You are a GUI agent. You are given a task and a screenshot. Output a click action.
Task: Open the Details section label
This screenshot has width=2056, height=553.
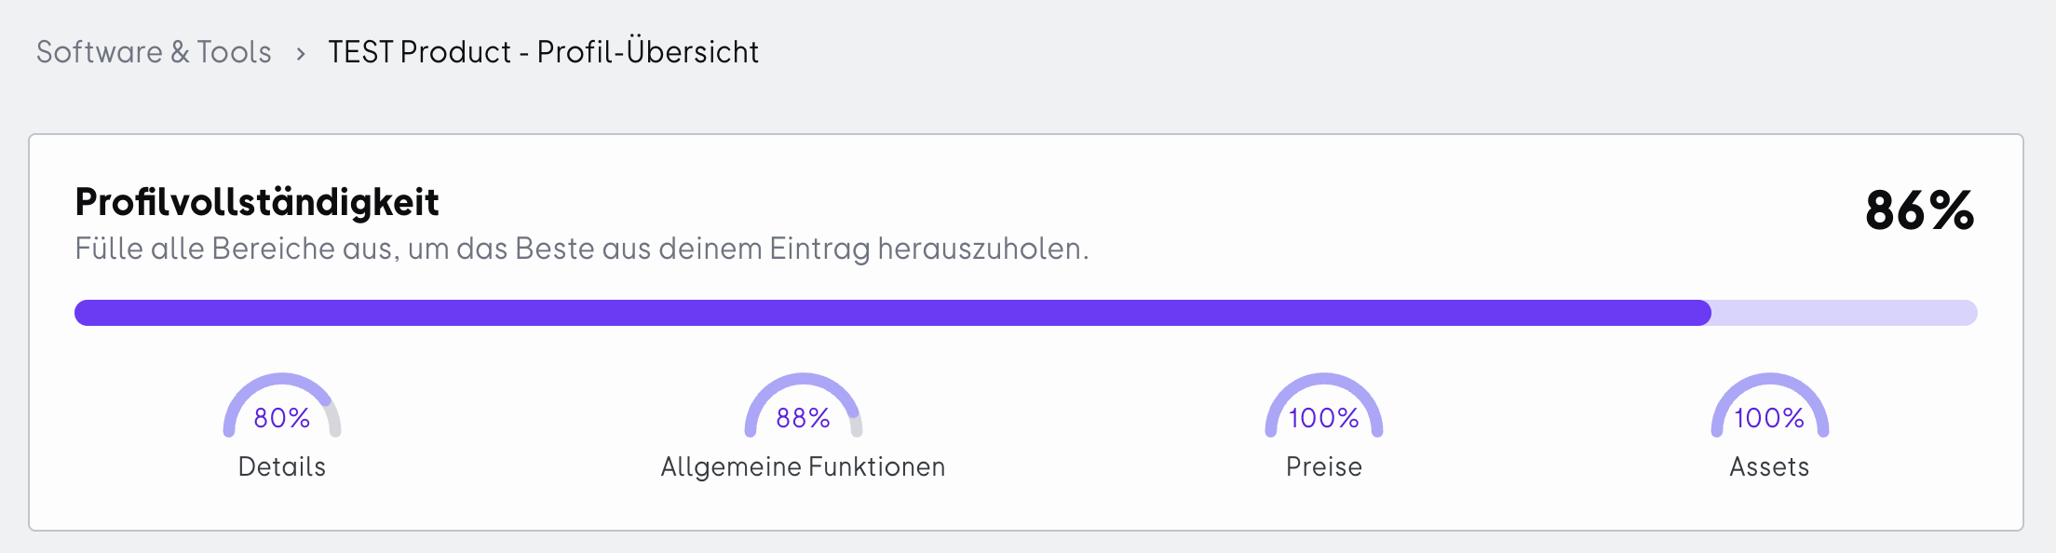pos(282,466)
